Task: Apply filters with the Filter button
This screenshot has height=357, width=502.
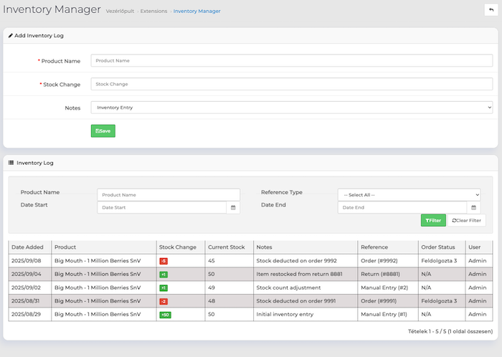Action: pyautogui.click(x=432, y=220)
